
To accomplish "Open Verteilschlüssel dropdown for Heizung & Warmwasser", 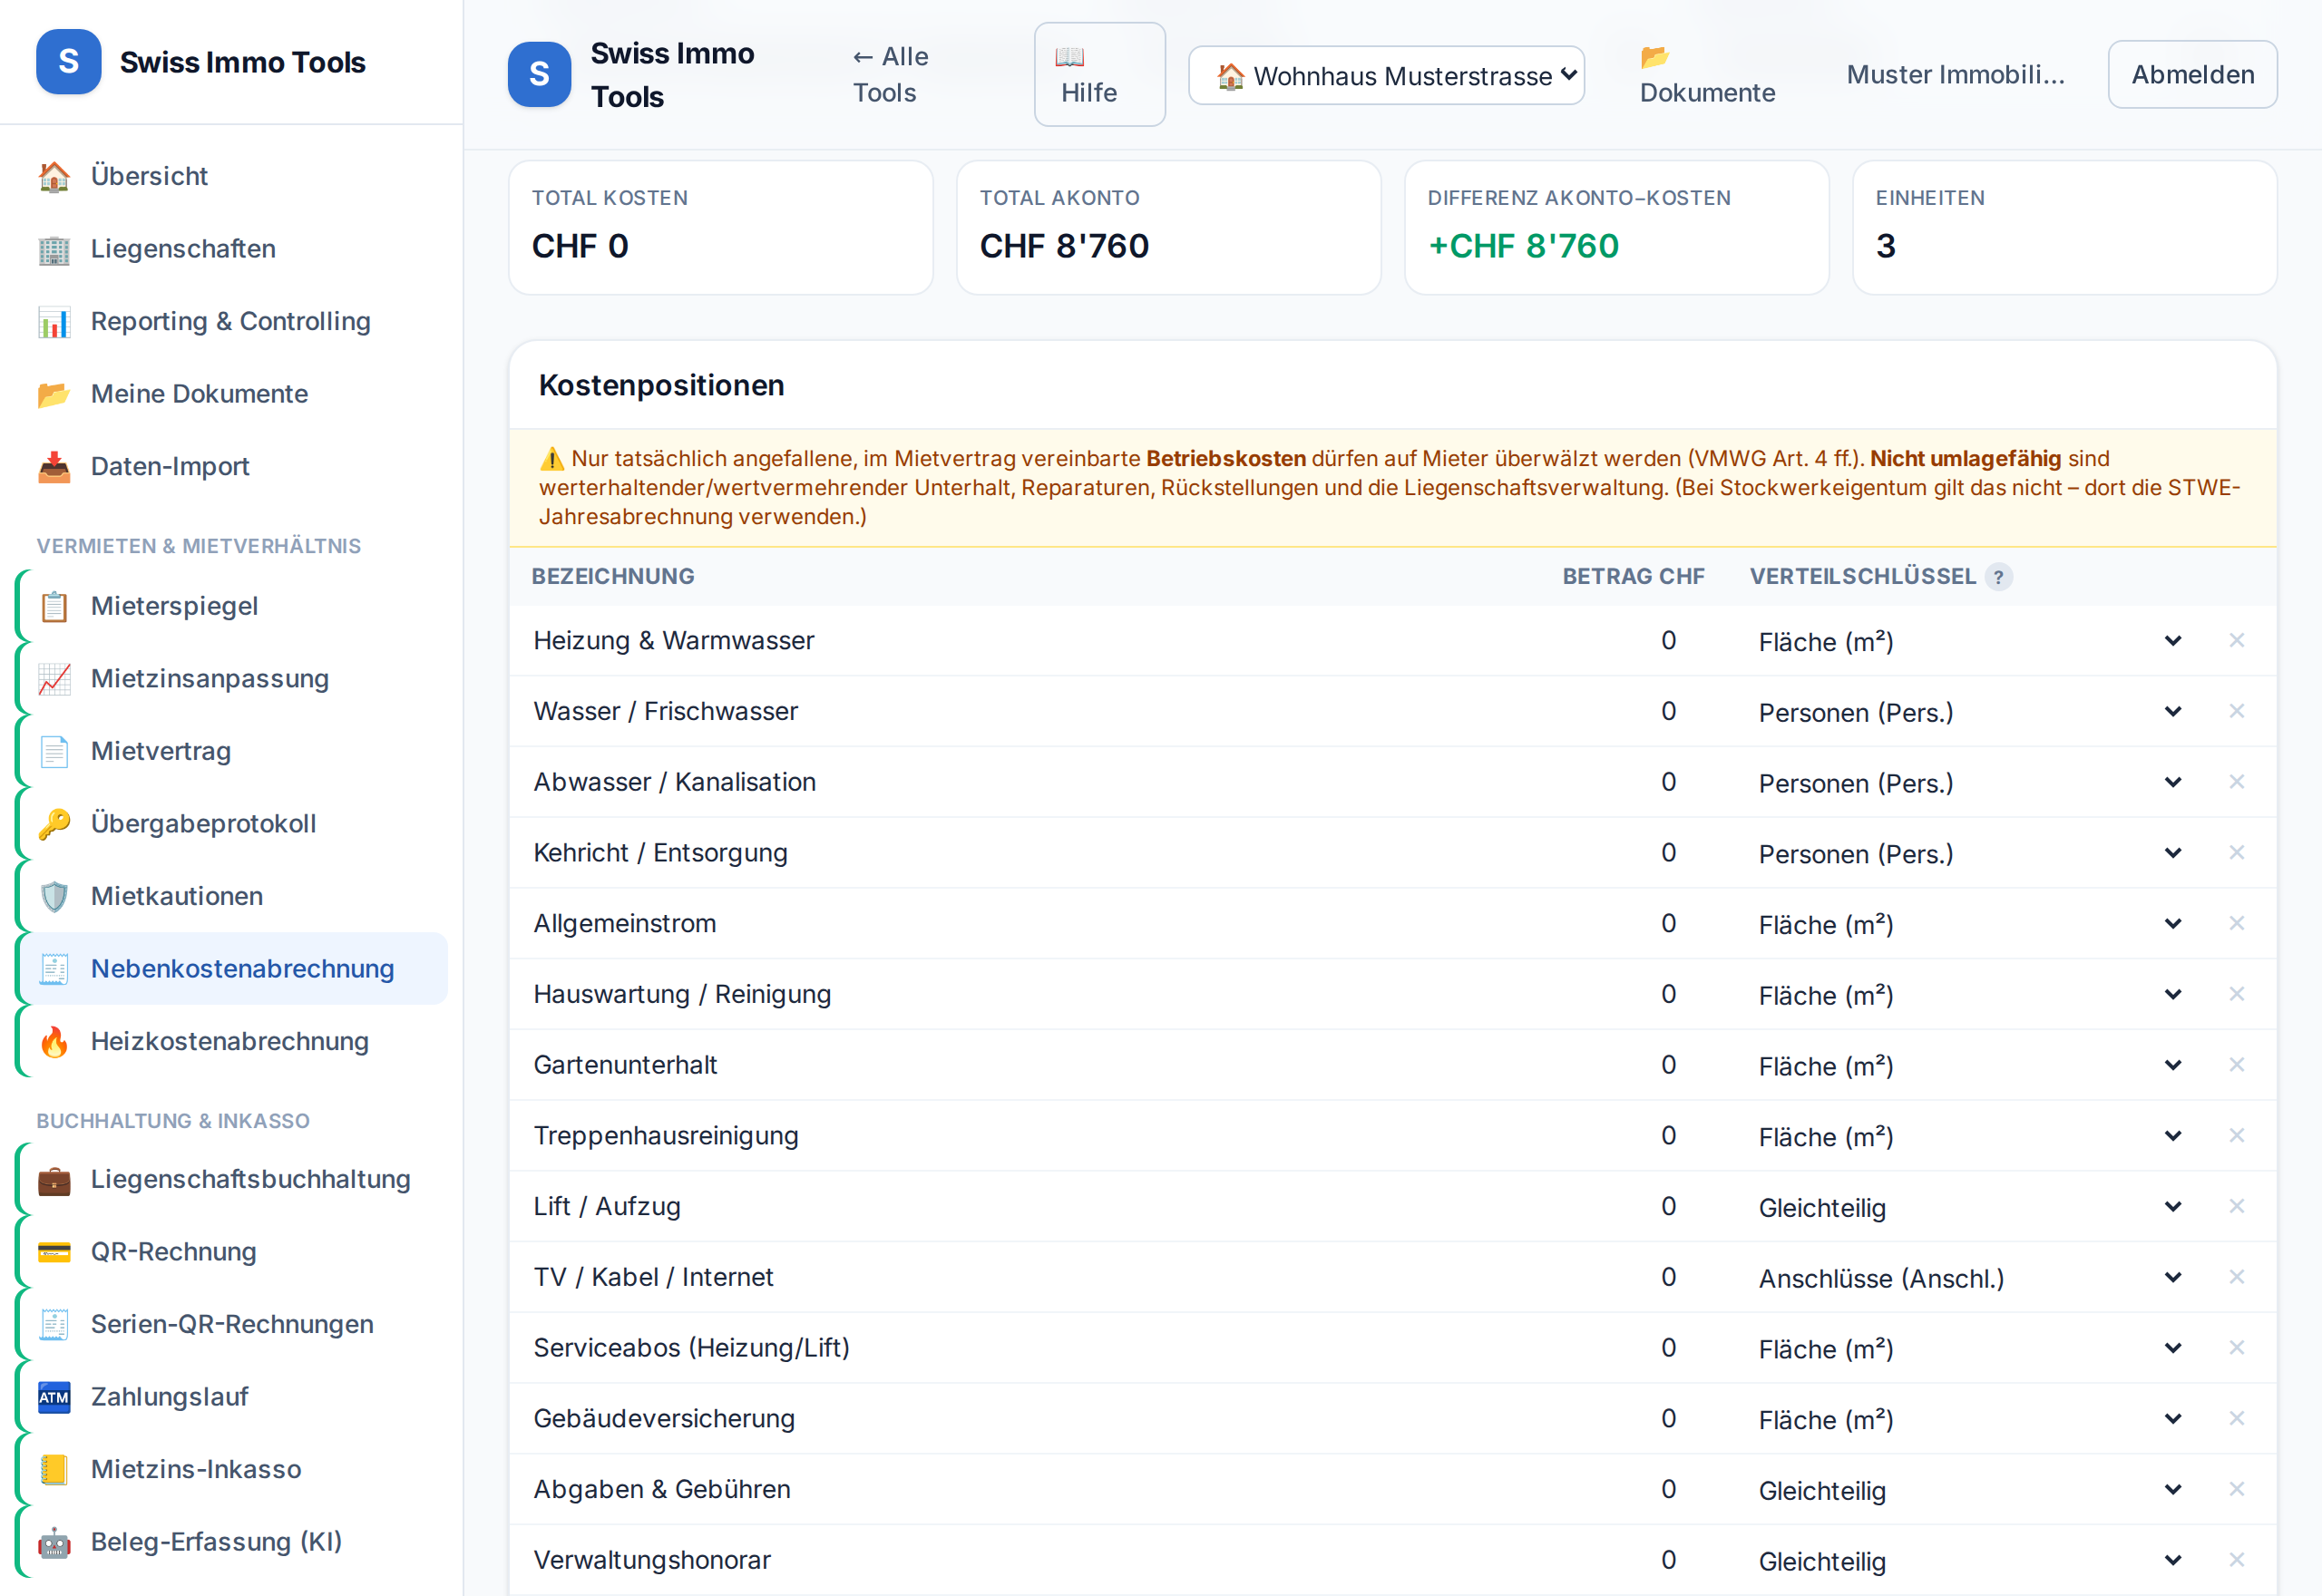I will (1970, 641).
